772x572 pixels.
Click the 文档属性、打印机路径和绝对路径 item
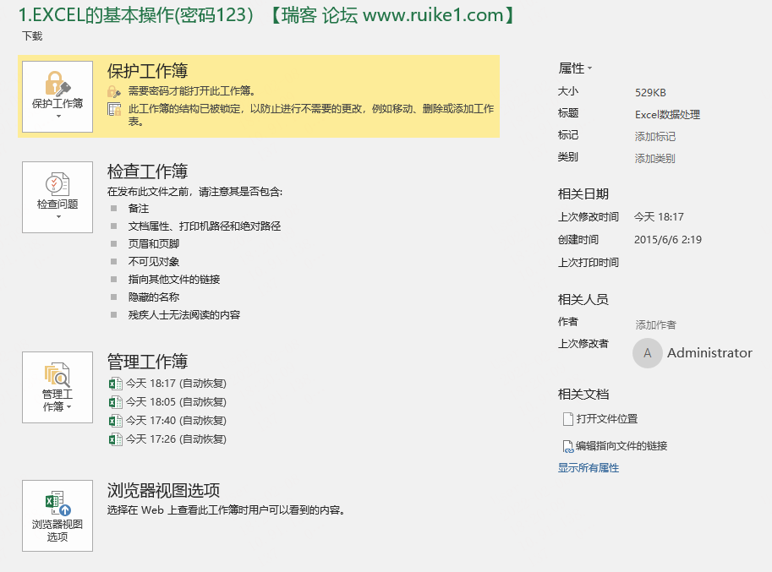click(205, 226)
